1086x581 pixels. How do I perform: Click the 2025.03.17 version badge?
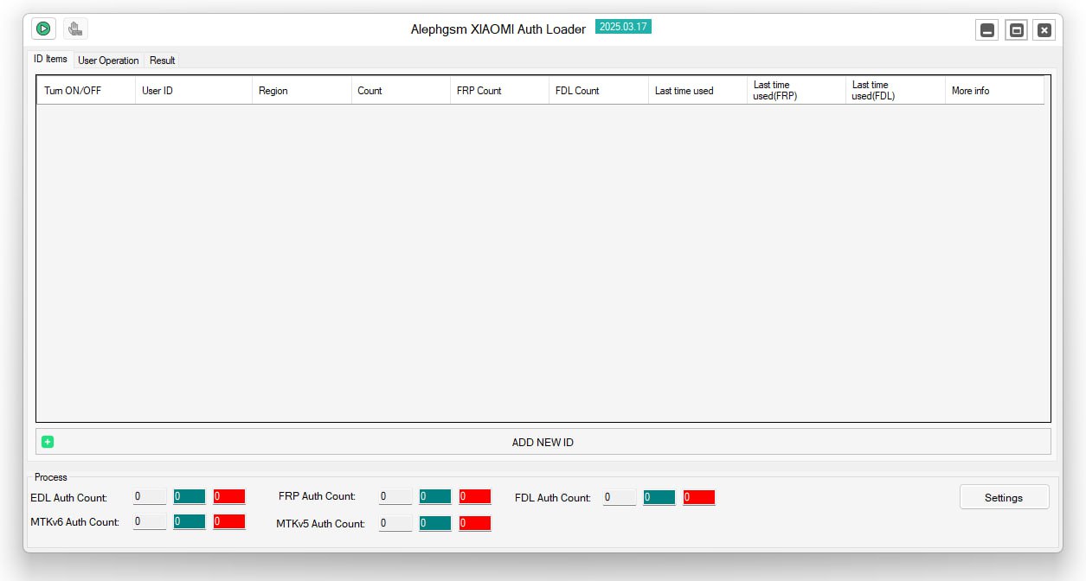click(x=623, y=27)
